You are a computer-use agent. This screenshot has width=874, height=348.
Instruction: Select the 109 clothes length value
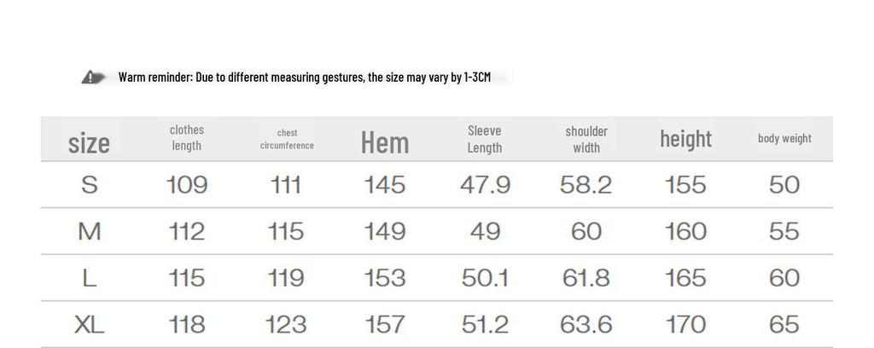tap(187, 185)
